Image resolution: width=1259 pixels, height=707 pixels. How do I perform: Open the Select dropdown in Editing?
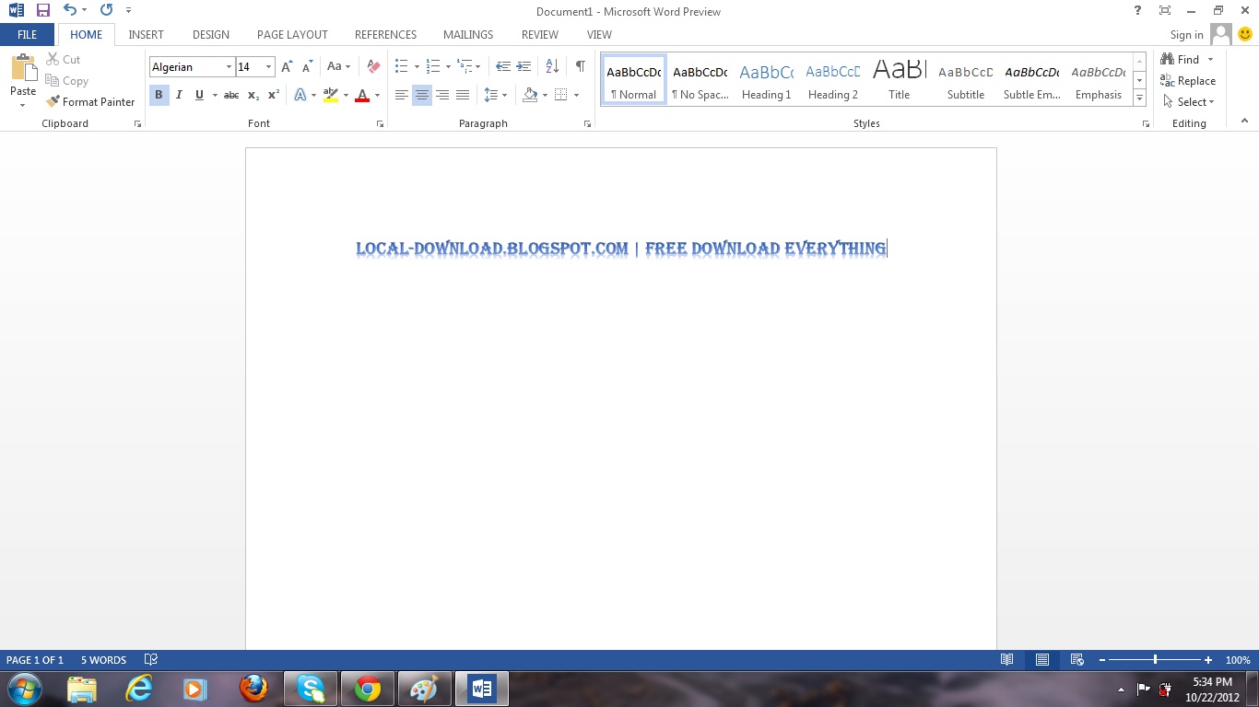[x=1189, y=102]
